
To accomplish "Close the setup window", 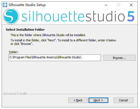I will 131,5.
